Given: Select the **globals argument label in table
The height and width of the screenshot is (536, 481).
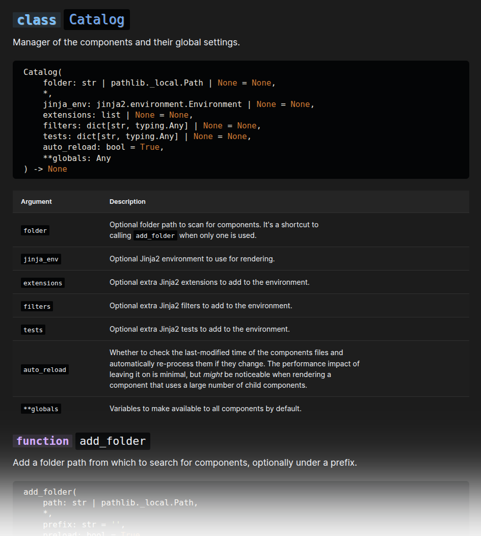Looking at the screenshot, I should (41, 409).
